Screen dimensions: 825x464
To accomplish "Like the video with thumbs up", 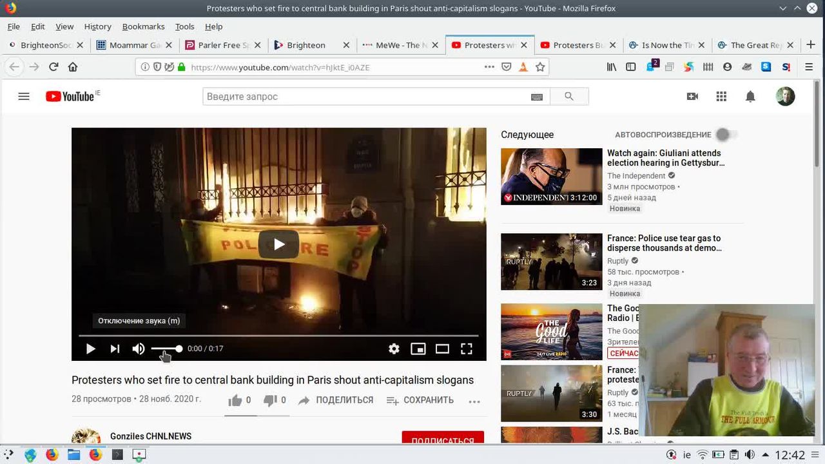I will [x=235, y=400].
